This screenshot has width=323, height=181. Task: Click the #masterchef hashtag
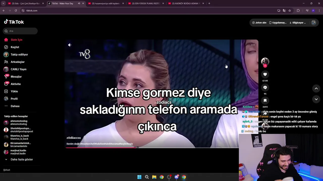[88, 144]
